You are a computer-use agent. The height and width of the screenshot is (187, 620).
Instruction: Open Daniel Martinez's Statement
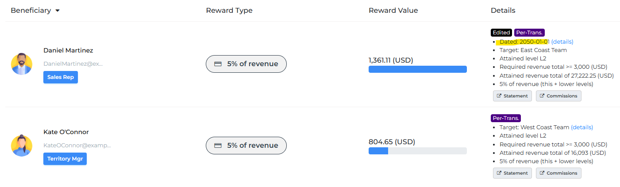coord(512,96)
